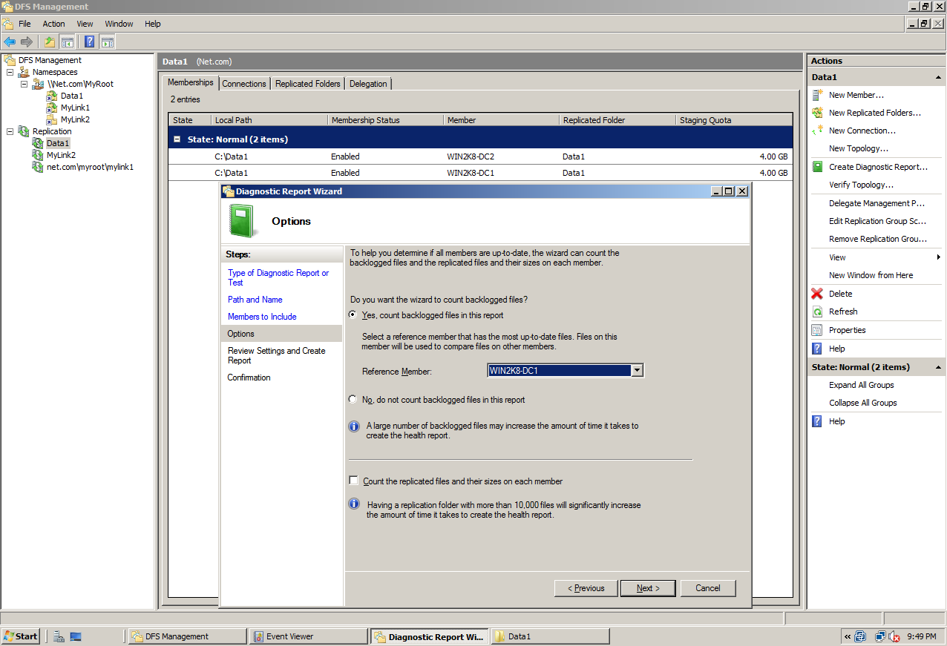947x646 pixels.
Task: Click Verify Topology... action
Action: point(861,185)
